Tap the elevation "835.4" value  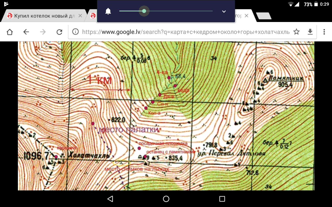coord(175,158)
